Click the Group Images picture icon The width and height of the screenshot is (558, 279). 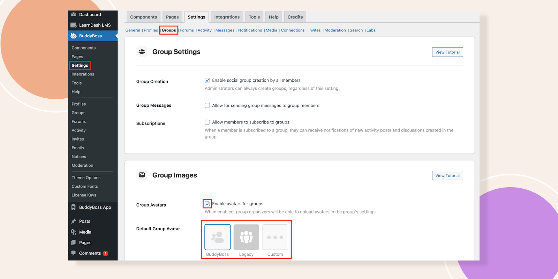[x=142, y=175]
